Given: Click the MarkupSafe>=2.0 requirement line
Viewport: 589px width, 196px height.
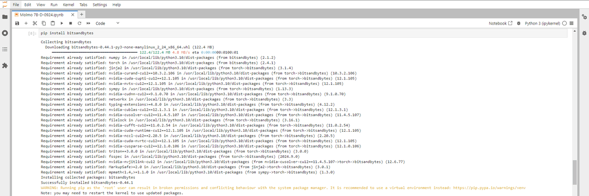Looking at the screenshot, I should click(185, 167).
